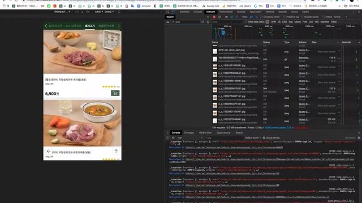Viewport: 362px width, 203px height.
Task: Toggle the overview waterfall view icon
Action: click(256, 17)
